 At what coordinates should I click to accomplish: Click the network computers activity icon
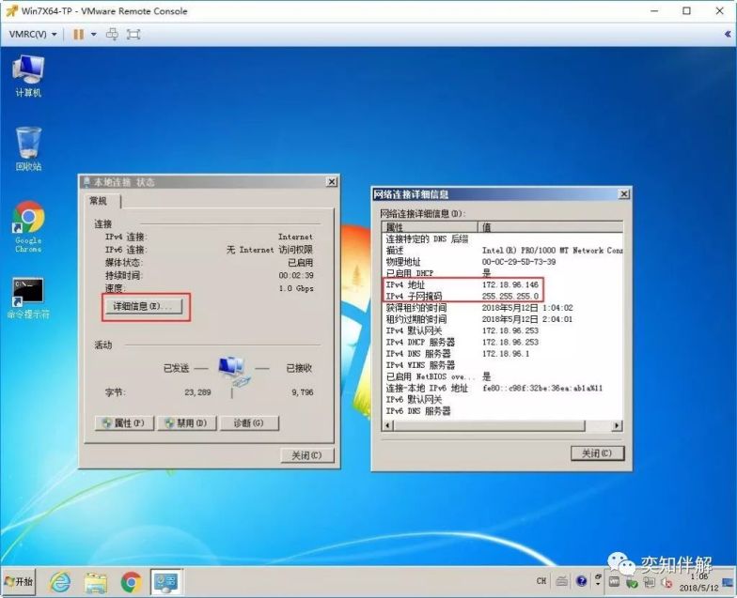tap(232, 372)
